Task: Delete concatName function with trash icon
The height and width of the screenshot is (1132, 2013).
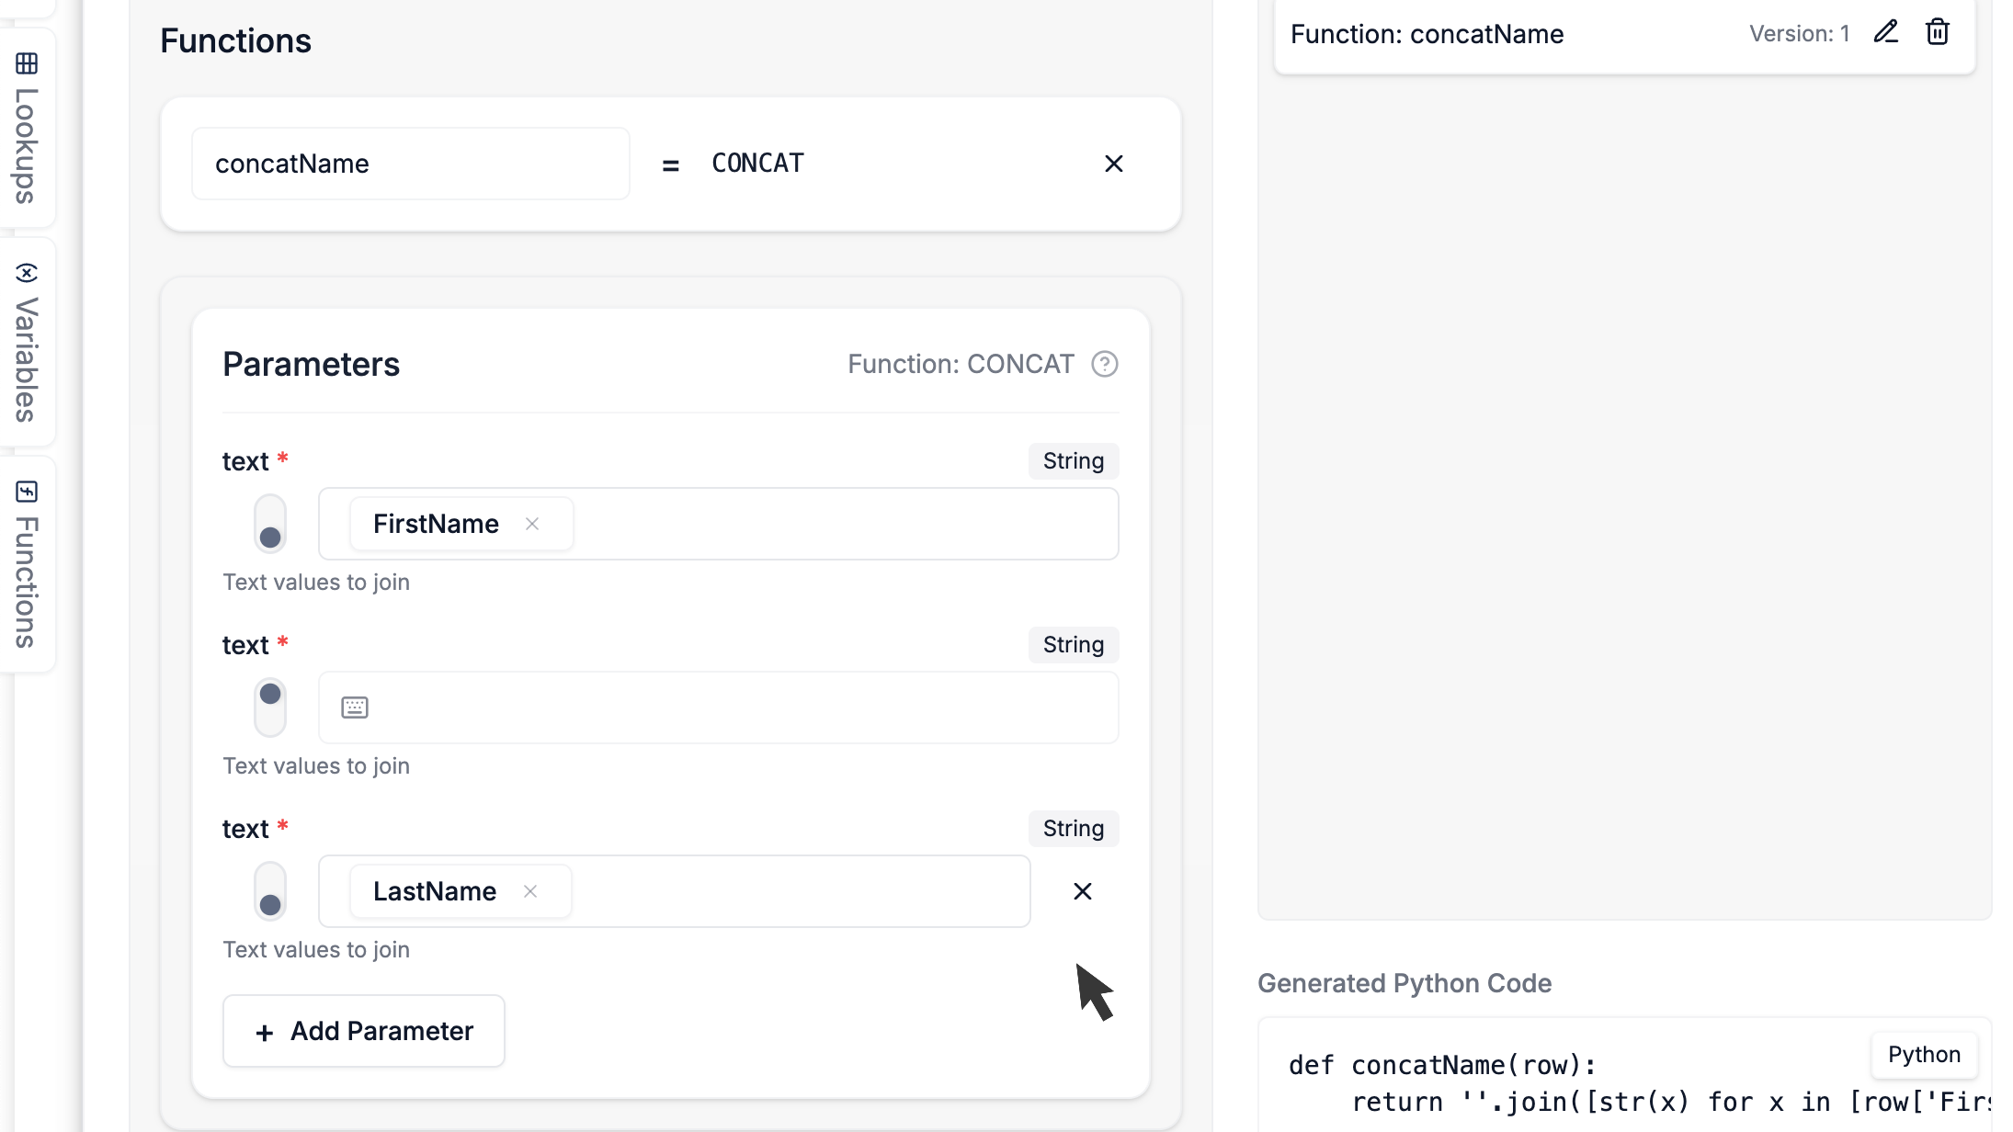Action: pyautogui.click(x=1938, y=32)
